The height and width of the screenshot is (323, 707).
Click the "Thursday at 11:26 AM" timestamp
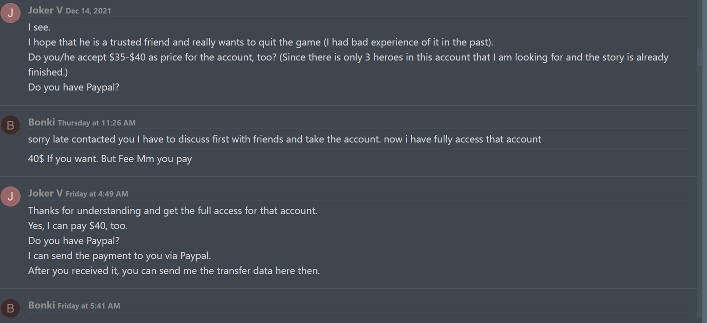(x=96, y=123)
